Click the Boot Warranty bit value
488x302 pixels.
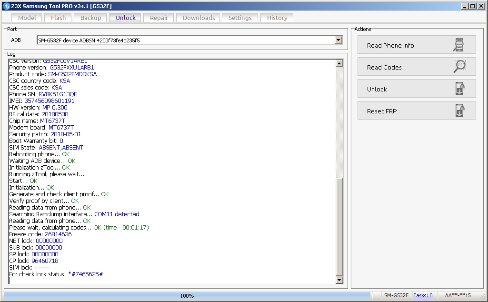(x=61, y=141)
